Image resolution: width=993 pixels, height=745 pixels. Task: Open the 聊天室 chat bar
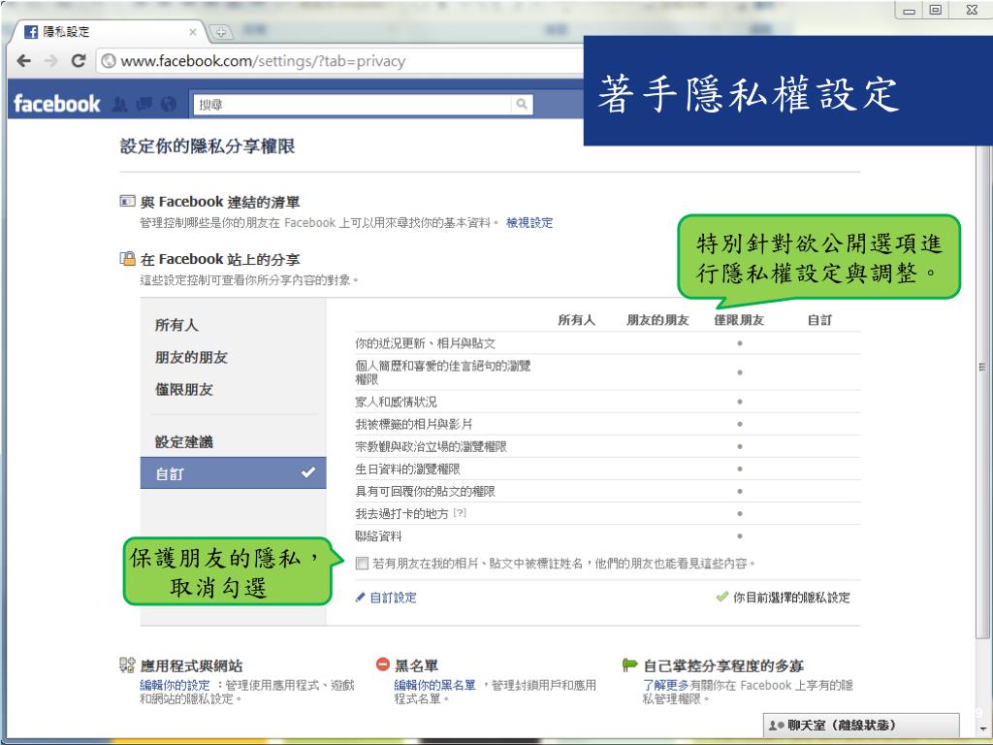[x=861, y=726]
